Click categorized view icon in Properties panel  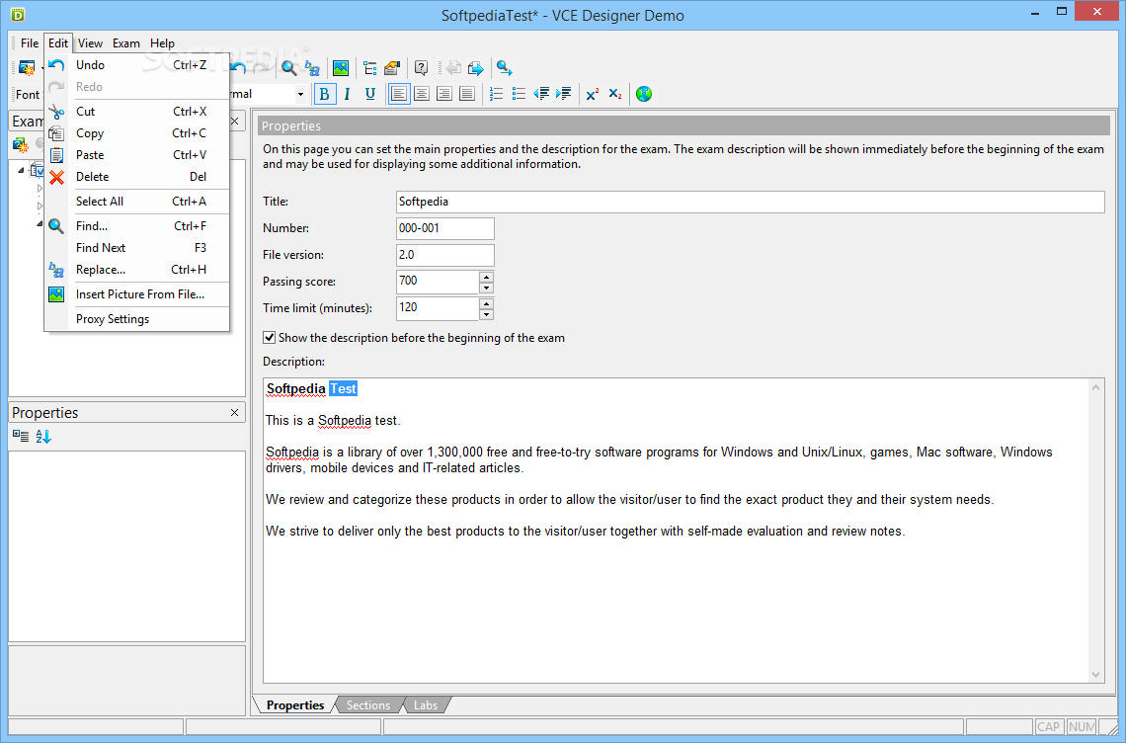pos(21,436)
